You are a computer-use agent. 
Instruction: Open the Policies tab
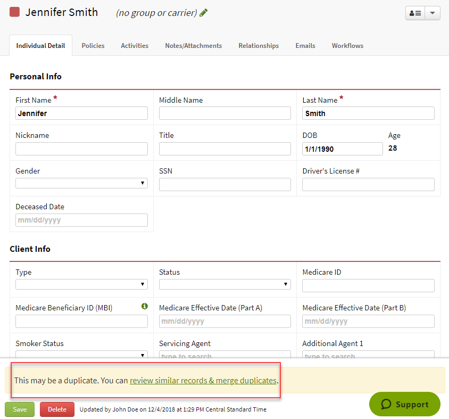click(93, 46)
